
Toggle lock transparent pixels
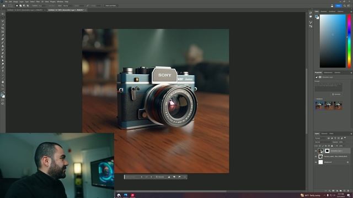tap(320, 146)
